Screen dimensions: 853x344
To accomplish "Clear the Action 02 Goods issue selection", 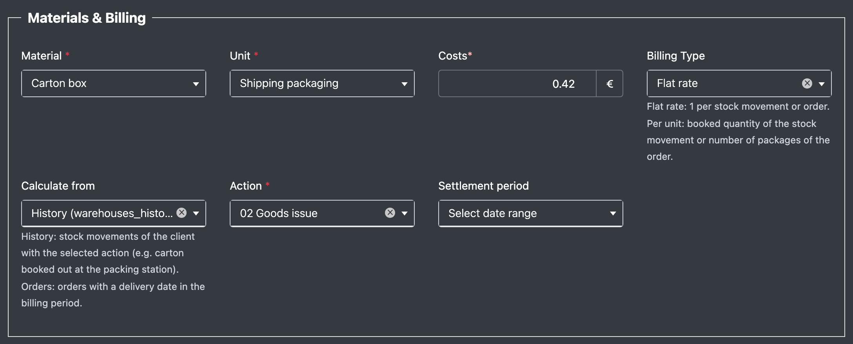I will (390, 213).
